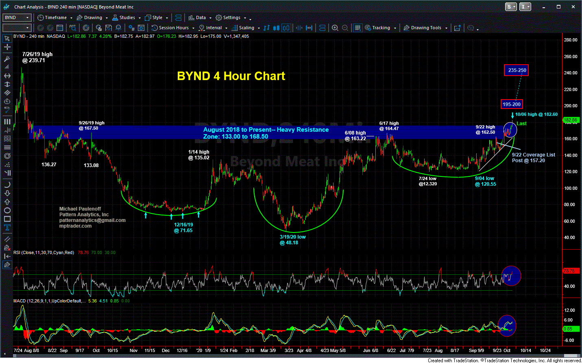The image size is (582, 363).
Task: Toggle the drawing mode pencil at toolbar bottom
Action: coord(7,265)
